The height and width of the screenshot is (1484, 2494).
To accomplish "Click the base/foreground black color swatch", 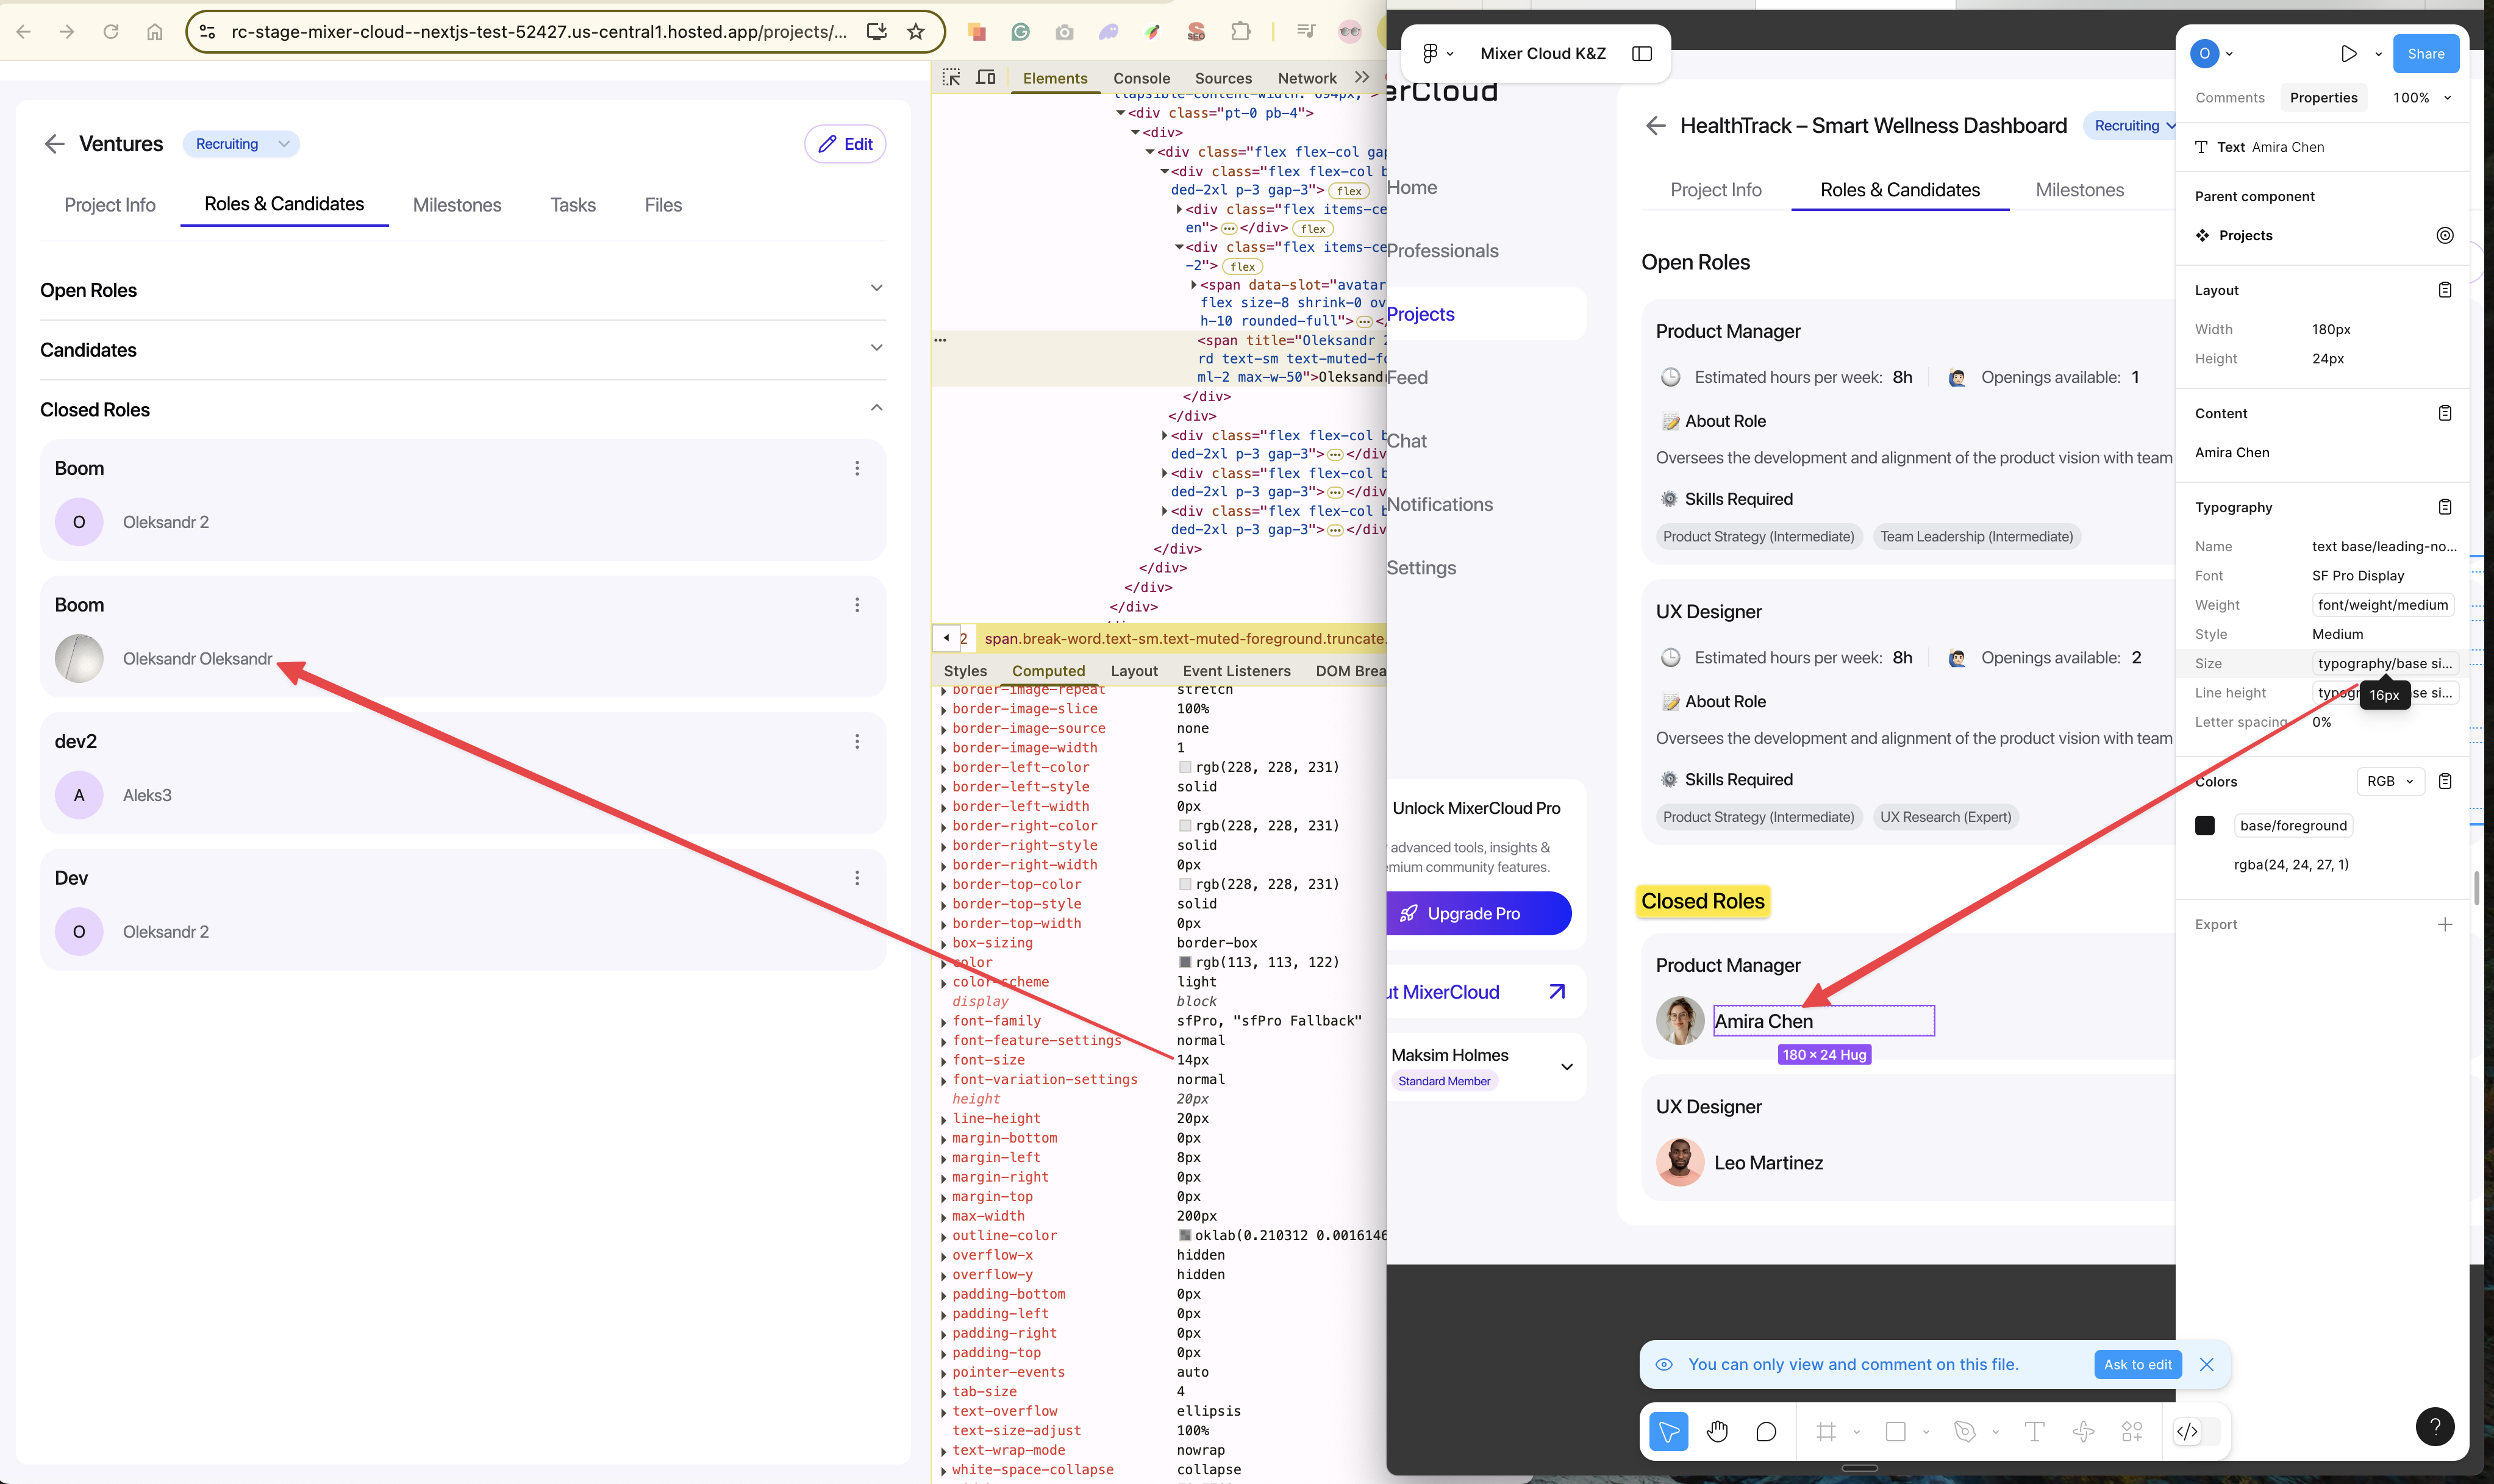I will (x=2204, y=825).
